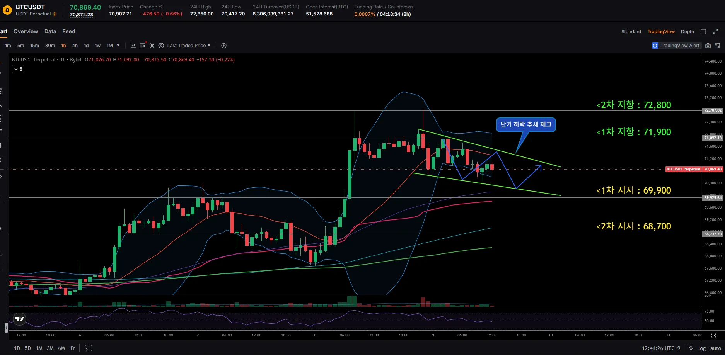Screen dimensions: 725x355
Task: Switch to the Depth chart view
Action: click(687, 32)
